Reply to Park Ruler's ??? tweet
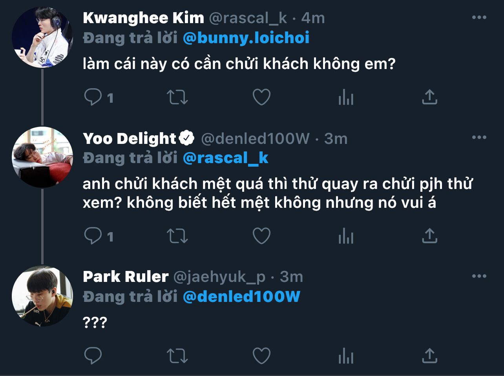 93,356
